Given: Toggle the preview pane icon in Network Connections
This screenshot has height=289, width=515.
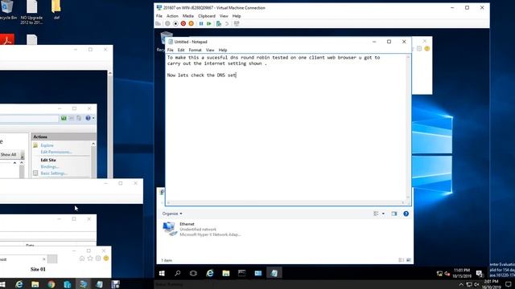Looking at the screenshot, I should (x=394, y=214).
